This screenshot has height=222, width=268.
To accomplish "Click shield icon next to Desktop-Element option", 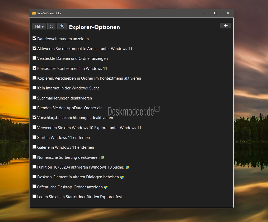I will [122, 177].
